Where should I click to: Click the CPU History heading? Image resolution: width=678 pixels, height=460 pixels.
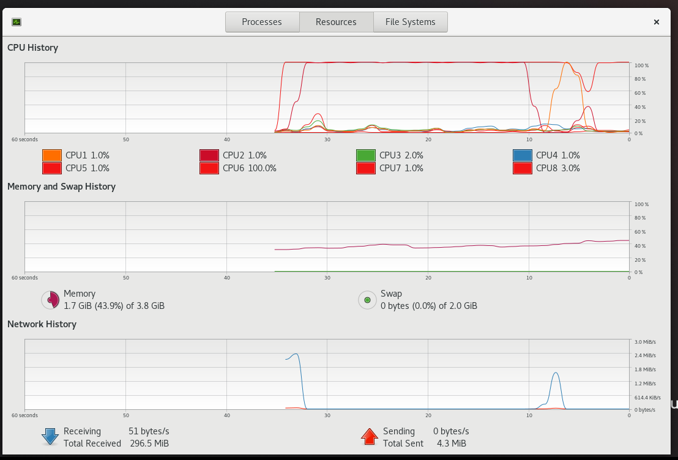point(33,48)
